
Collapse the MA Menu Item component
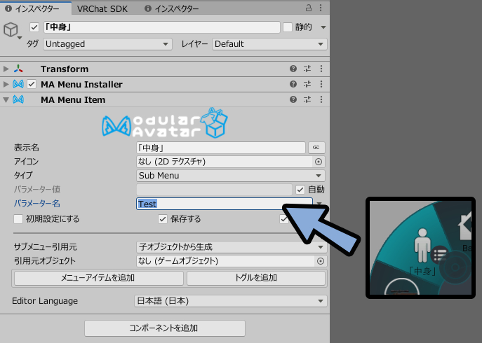pos(6,99)
